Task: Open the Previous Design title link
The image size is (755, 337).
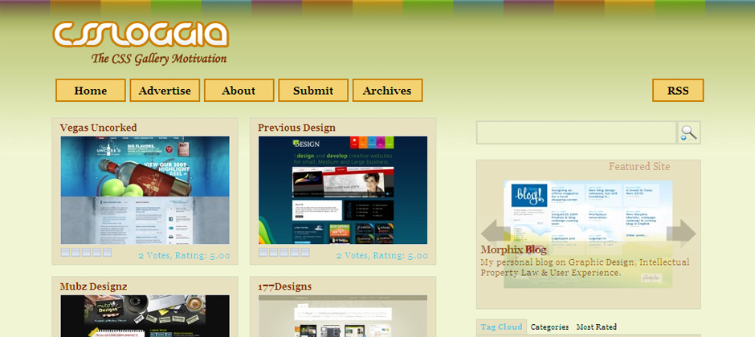Action: (296, 128)
